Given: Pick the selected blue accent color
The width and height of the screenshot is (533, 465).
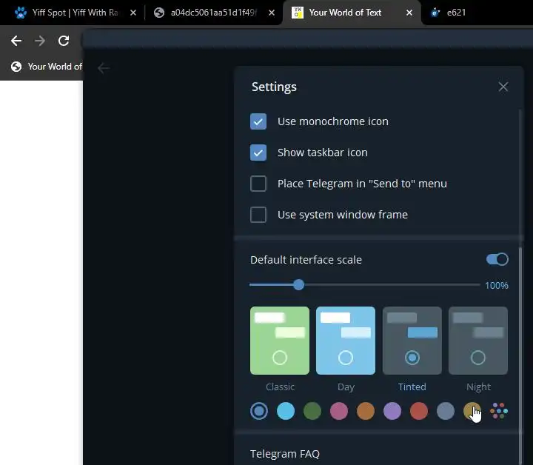Looking at the screenshot, I should [259, 411].
